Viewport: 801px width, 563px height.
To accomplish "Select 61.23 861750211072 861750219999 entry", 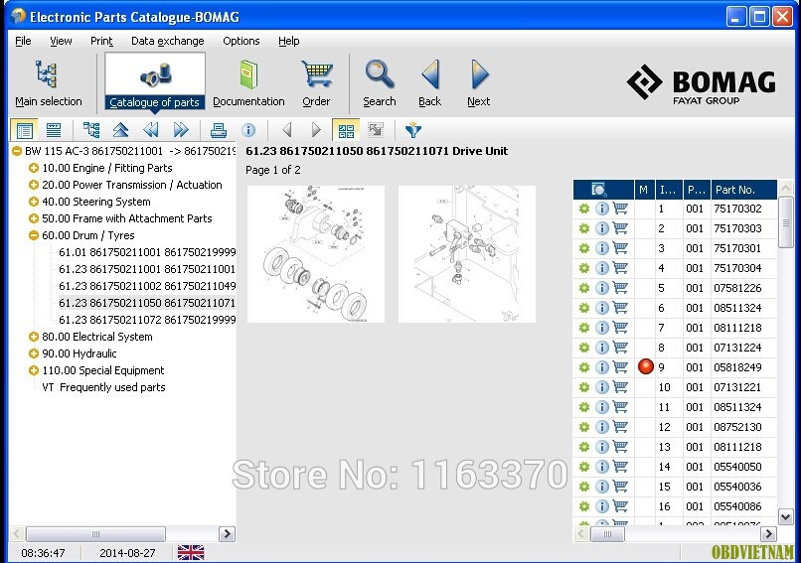I will (147, 320).
